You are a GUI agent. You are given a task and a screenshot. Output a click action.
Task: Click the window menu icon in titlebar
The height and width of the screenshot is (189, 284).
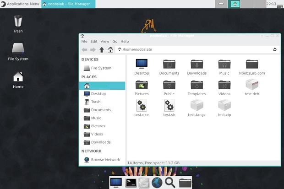[x=82, y=36]
